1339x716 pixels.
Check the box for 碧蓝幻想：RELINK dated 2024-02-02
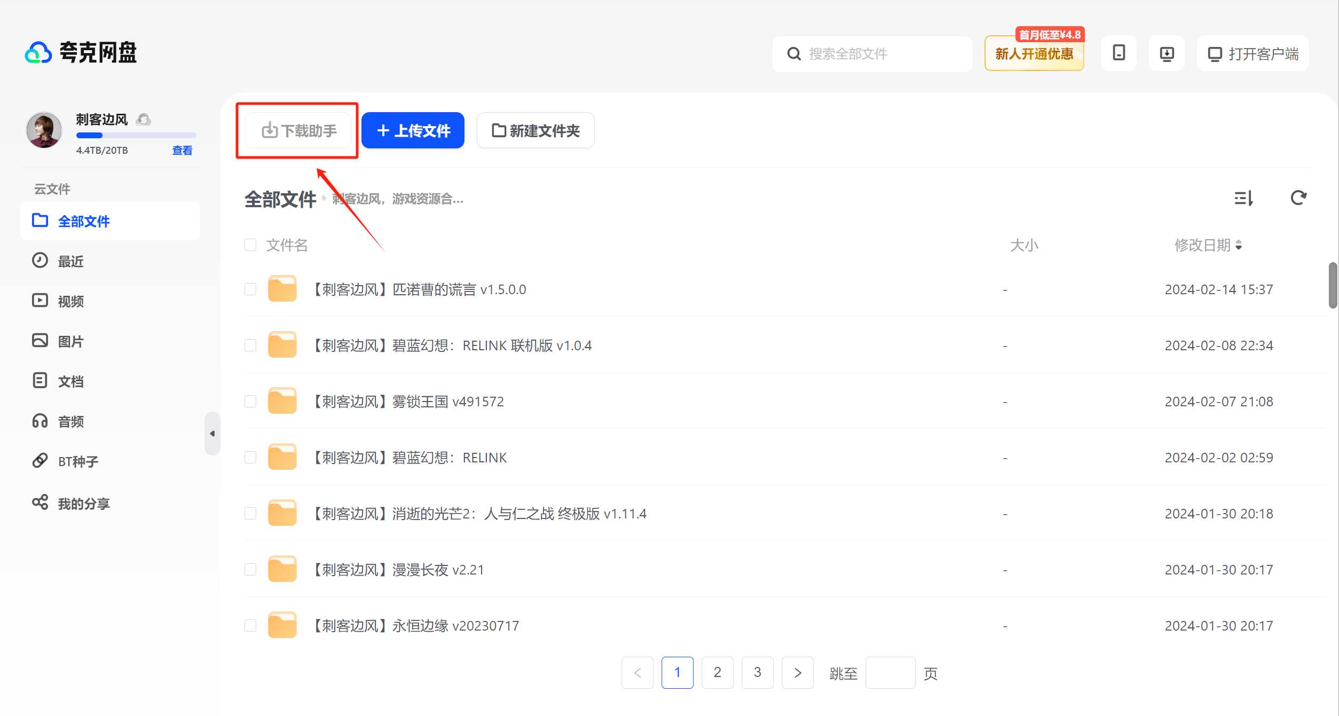click(250, 458)
